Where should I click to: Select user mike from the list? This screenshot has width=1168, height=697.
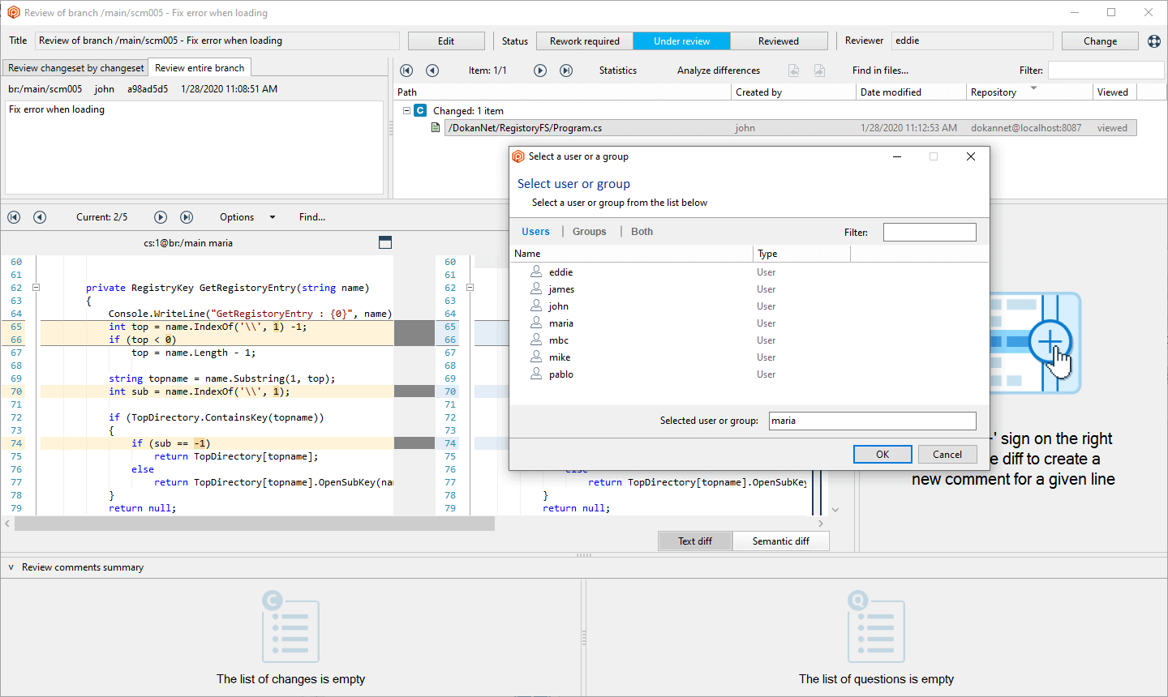(560, 357)
